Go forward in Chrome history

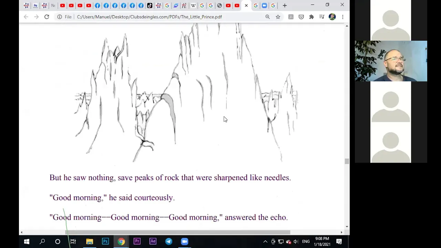tap(36, 17)
